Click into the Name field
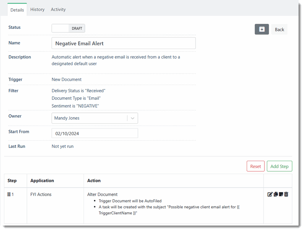 coord(124,43)
